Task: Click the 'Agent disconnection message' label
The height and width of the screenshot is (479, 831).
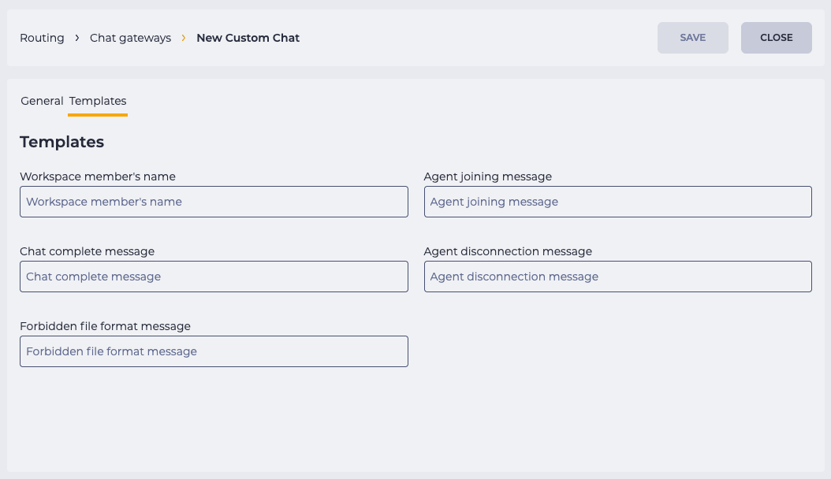Action: click(508, 251)
